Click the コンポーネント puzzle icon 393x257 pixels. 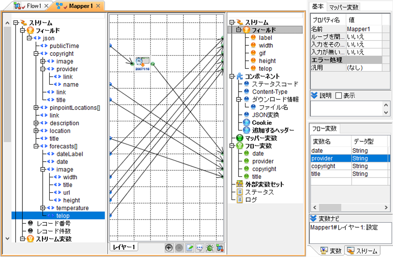tap(240, 76)
